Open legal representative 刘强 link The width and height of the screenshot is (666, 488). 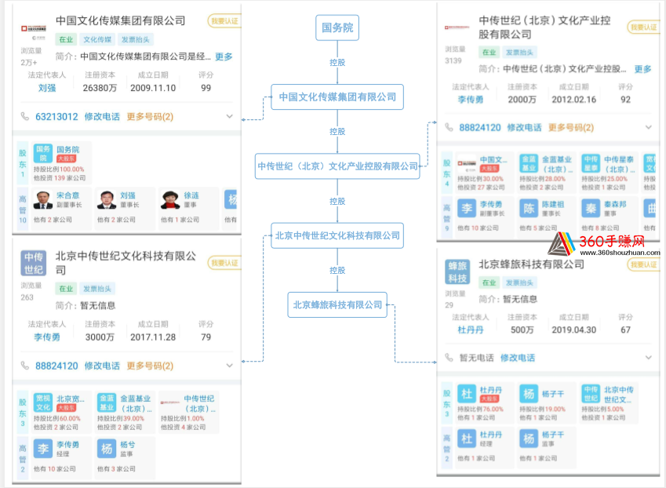(x=47, y=88)
